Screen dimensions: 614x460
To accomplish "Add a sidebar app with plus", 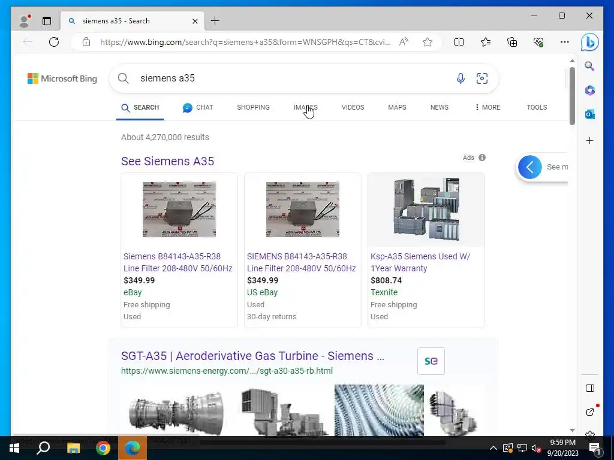I will (590, 140).
